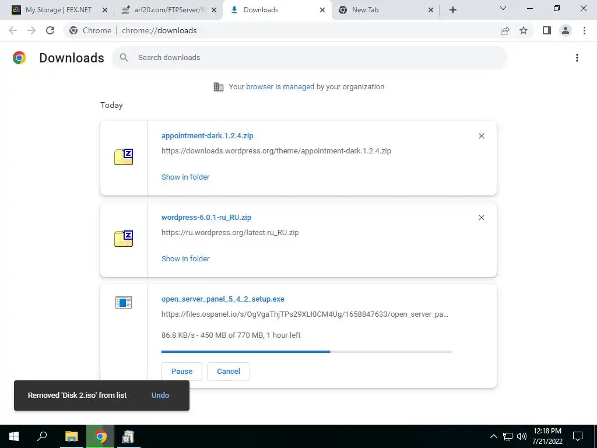
Task: Open the open_server_panel_5_4_2_setup.exe file link
Action: click(223, 299)
